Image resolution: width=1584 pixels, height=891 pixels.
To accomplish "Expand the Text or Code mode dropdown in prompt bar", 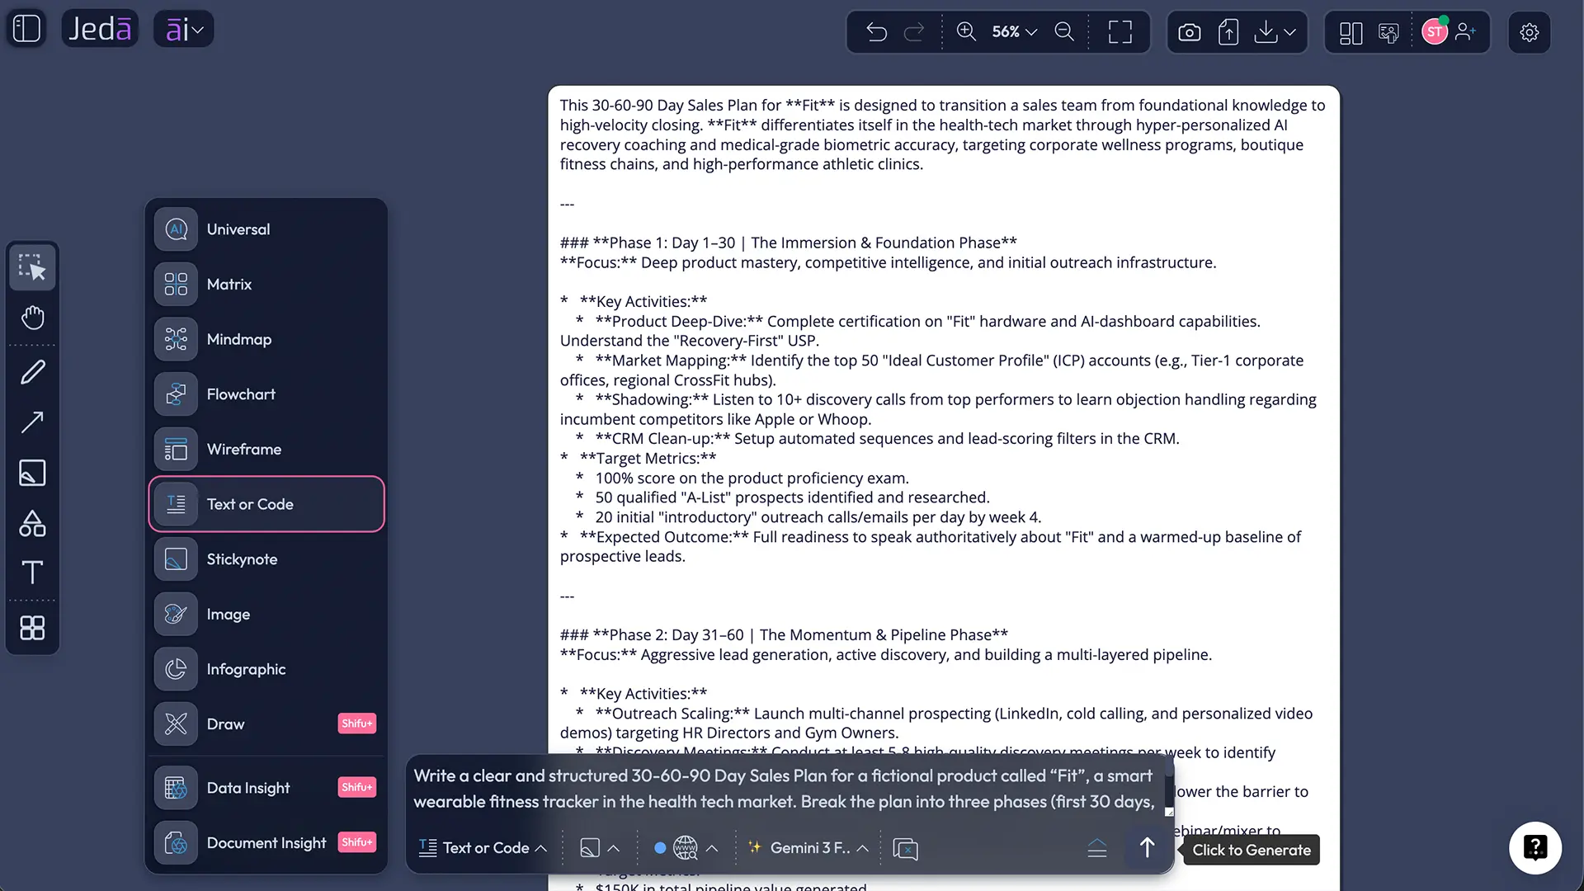I will click(x=483, y=848).
